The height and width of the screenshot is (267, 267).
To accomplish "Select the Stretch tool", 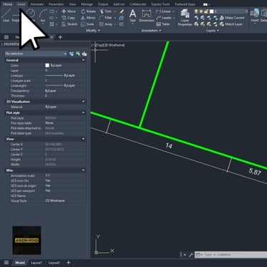I will click(69, 24).
